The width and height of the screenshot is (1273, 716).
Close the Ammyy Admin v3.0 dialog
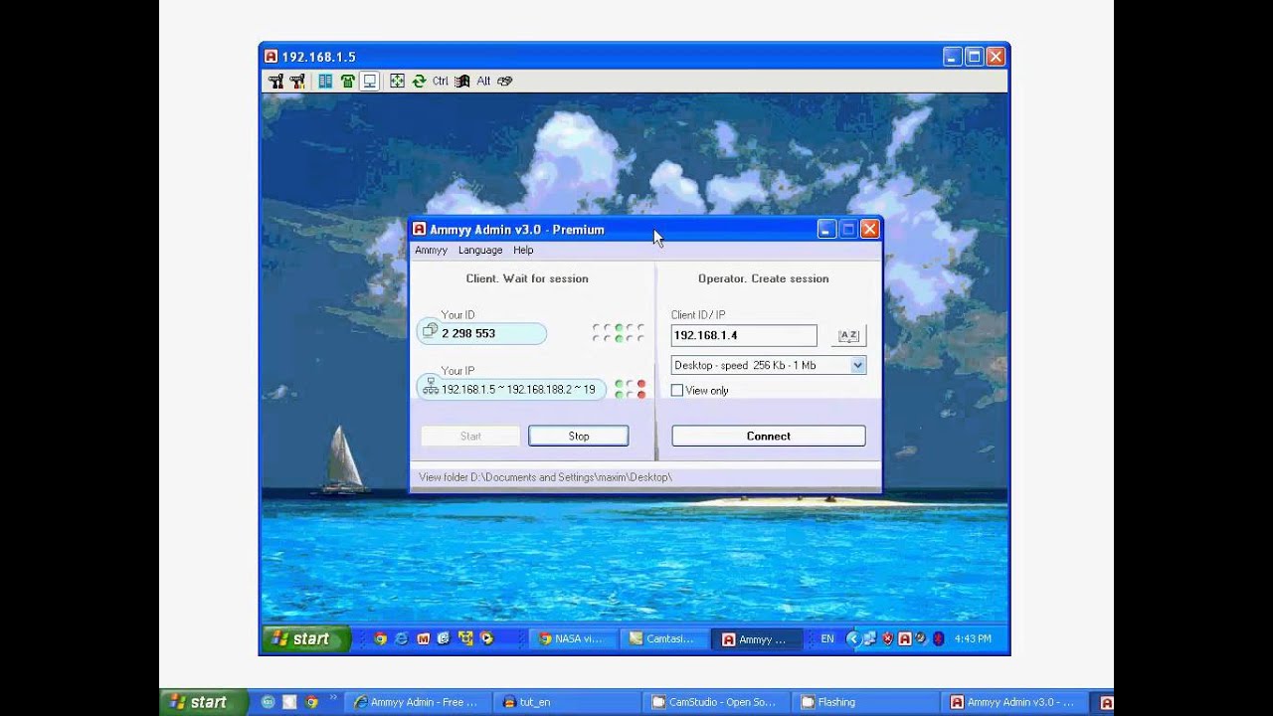point(869,230)
